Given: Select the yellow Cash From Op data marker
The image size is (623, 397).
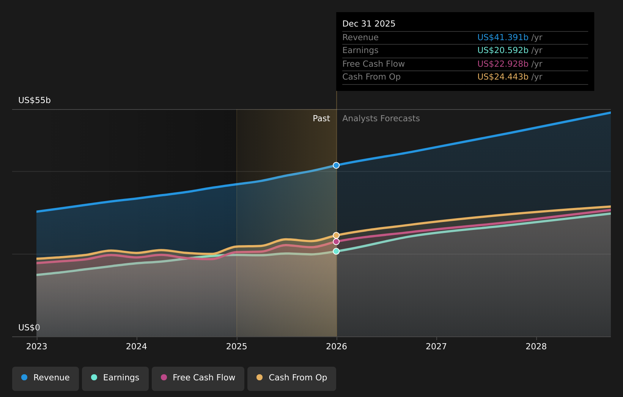Looking at the screenshot, I should (336, 235).
